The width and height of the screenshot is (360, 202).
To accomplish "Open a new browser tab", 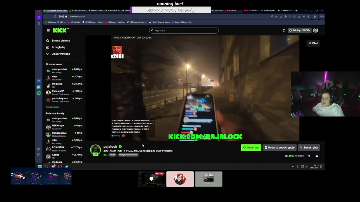I will 296,10.
